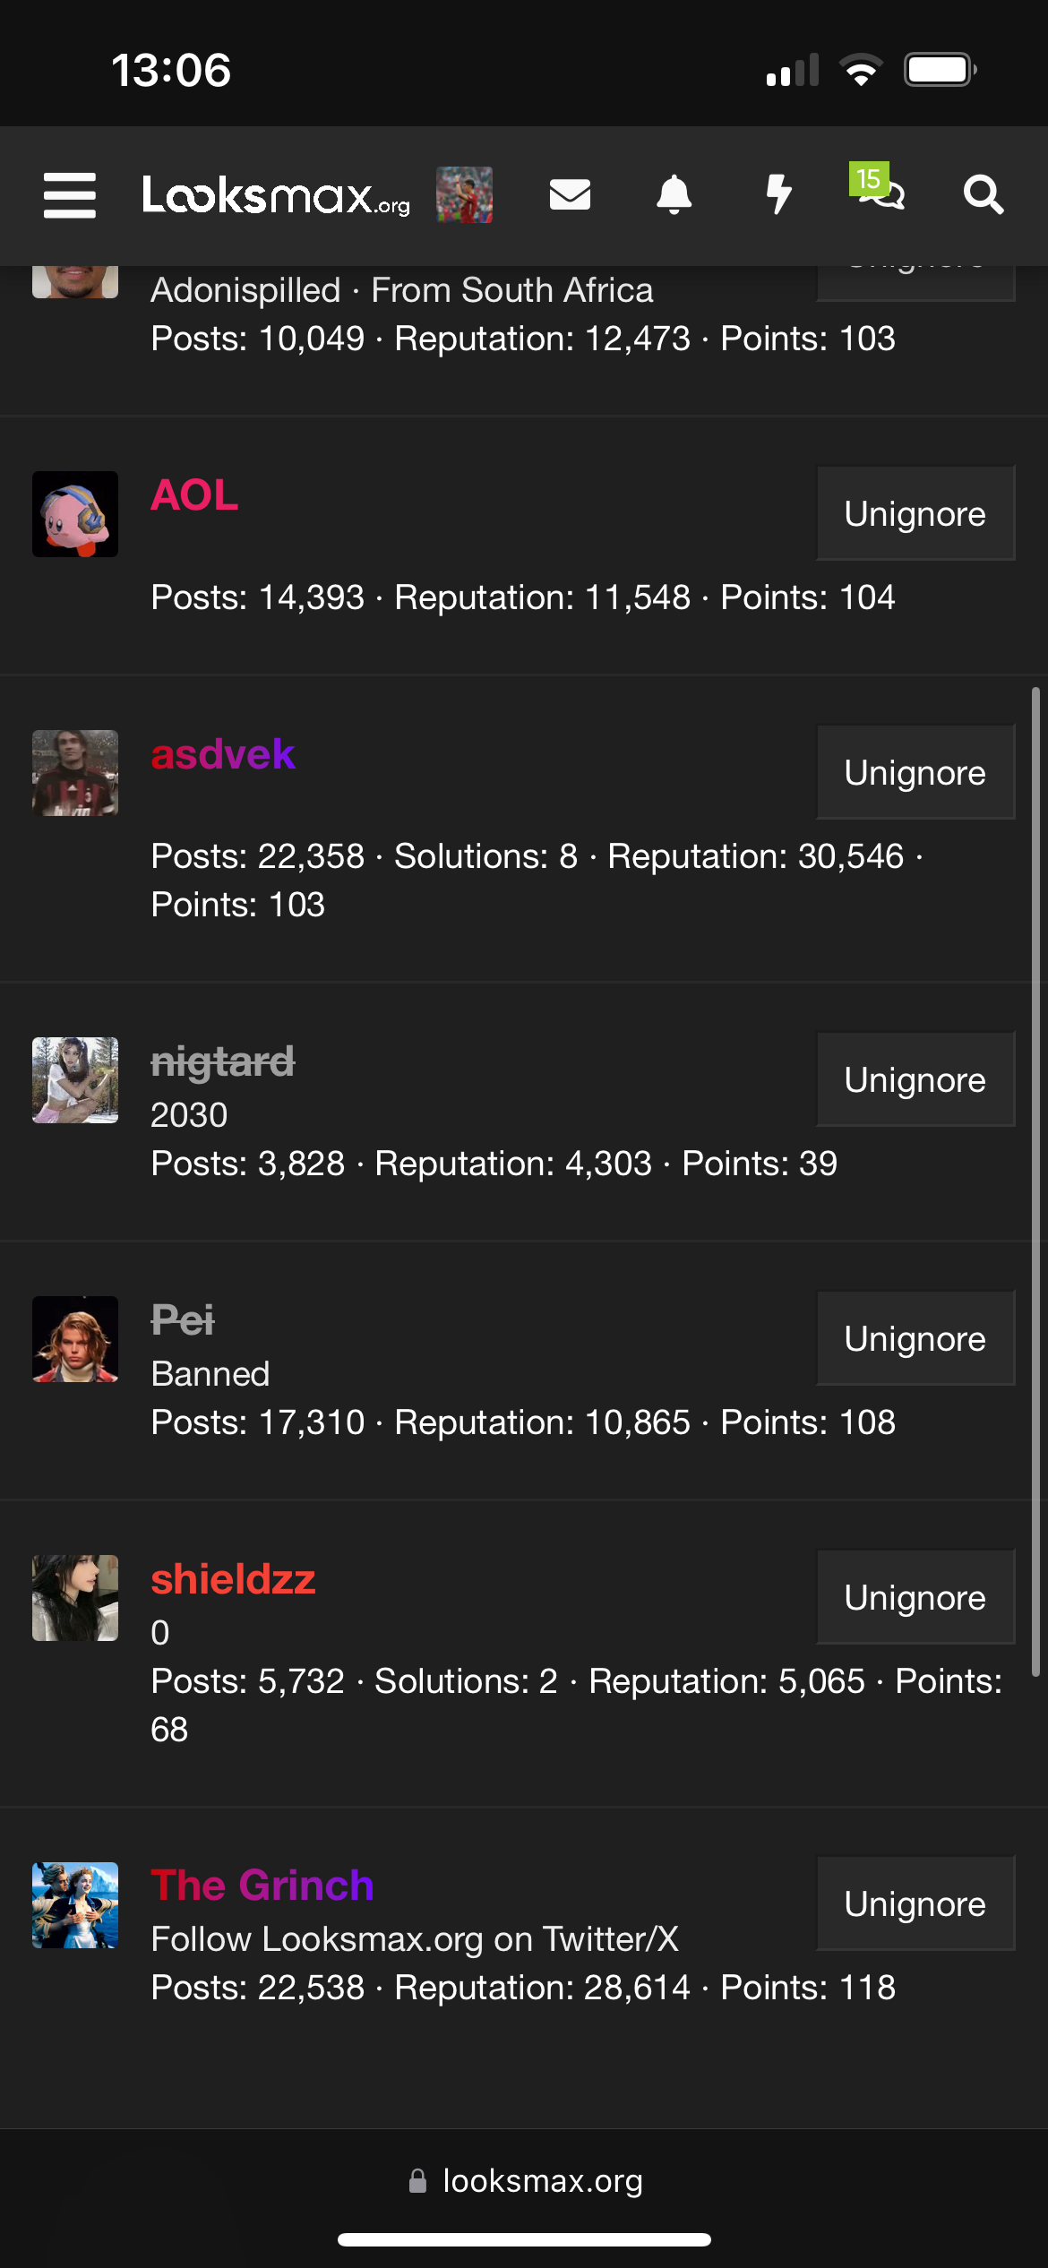The image size is (1048, 2268).
Task: Unignore the user Pei
Action: [x=915, y=1339]
